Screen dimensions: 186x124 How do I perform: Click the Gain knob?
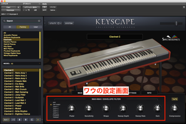tap(157, 108)
